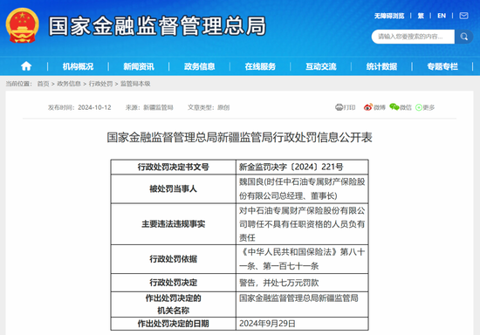Click the search magnifier button
The height and width of the screenshot is (335, 480).
[x=464, y=37]
